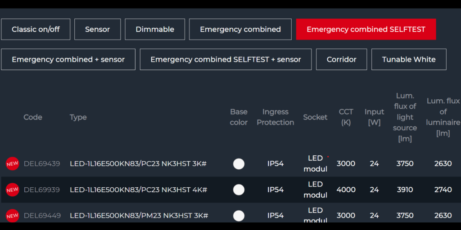
Task: Click NEW badge beside DEL69939
Action: tap(12, 190)
